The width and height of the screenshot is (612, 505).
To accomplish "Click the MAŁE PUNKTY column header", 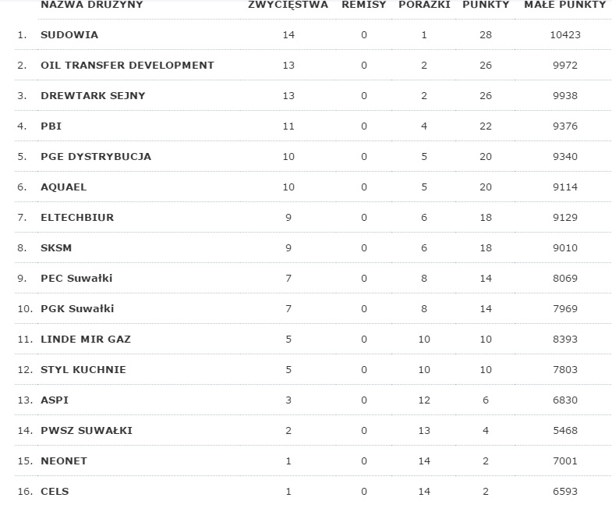I will pyautogui.click(x=564, y=5).
